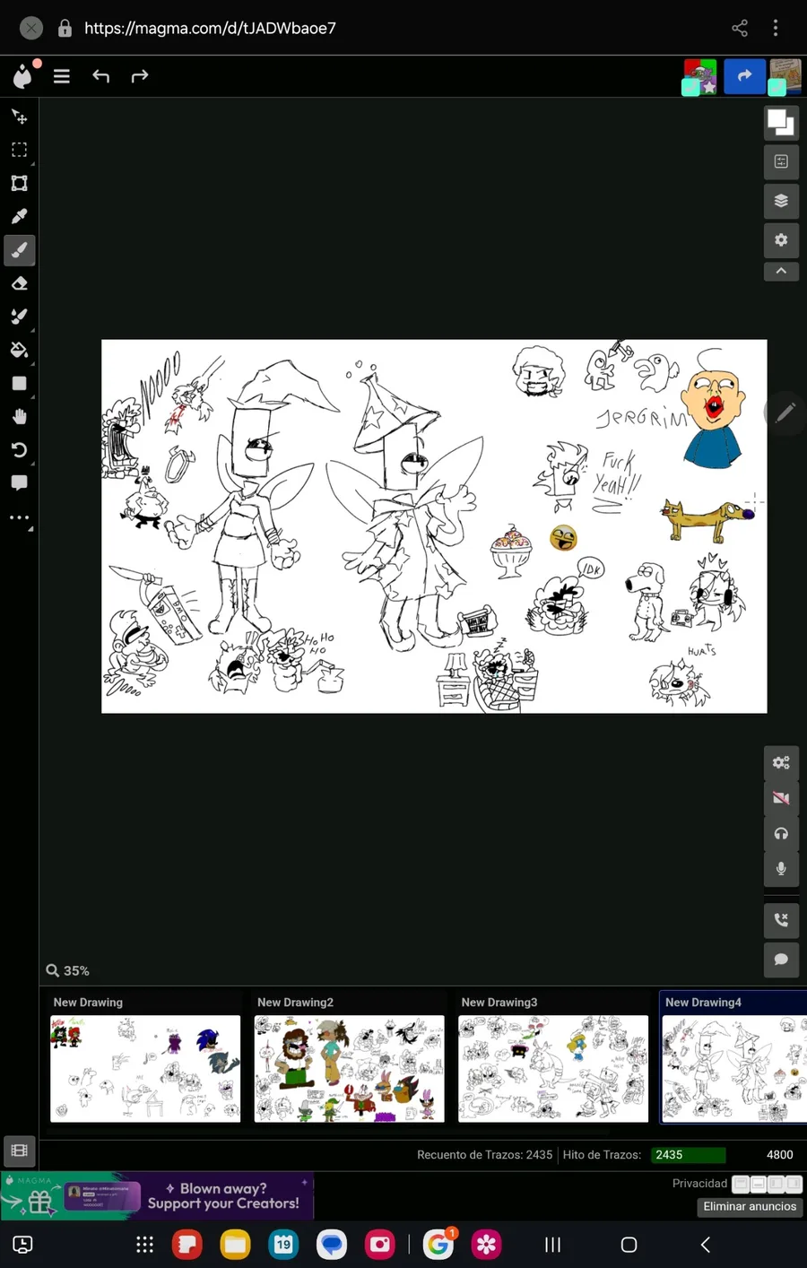Tap the Android recents navigation button
807x1268 pixels.
pos(553,1244)
